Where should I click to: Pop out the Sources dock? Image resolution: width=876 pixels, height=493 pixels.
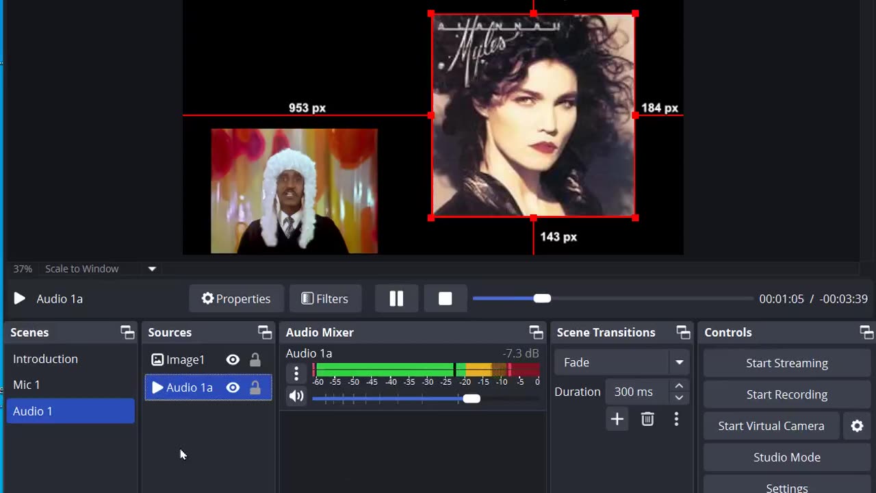click(x=265, y=333)
